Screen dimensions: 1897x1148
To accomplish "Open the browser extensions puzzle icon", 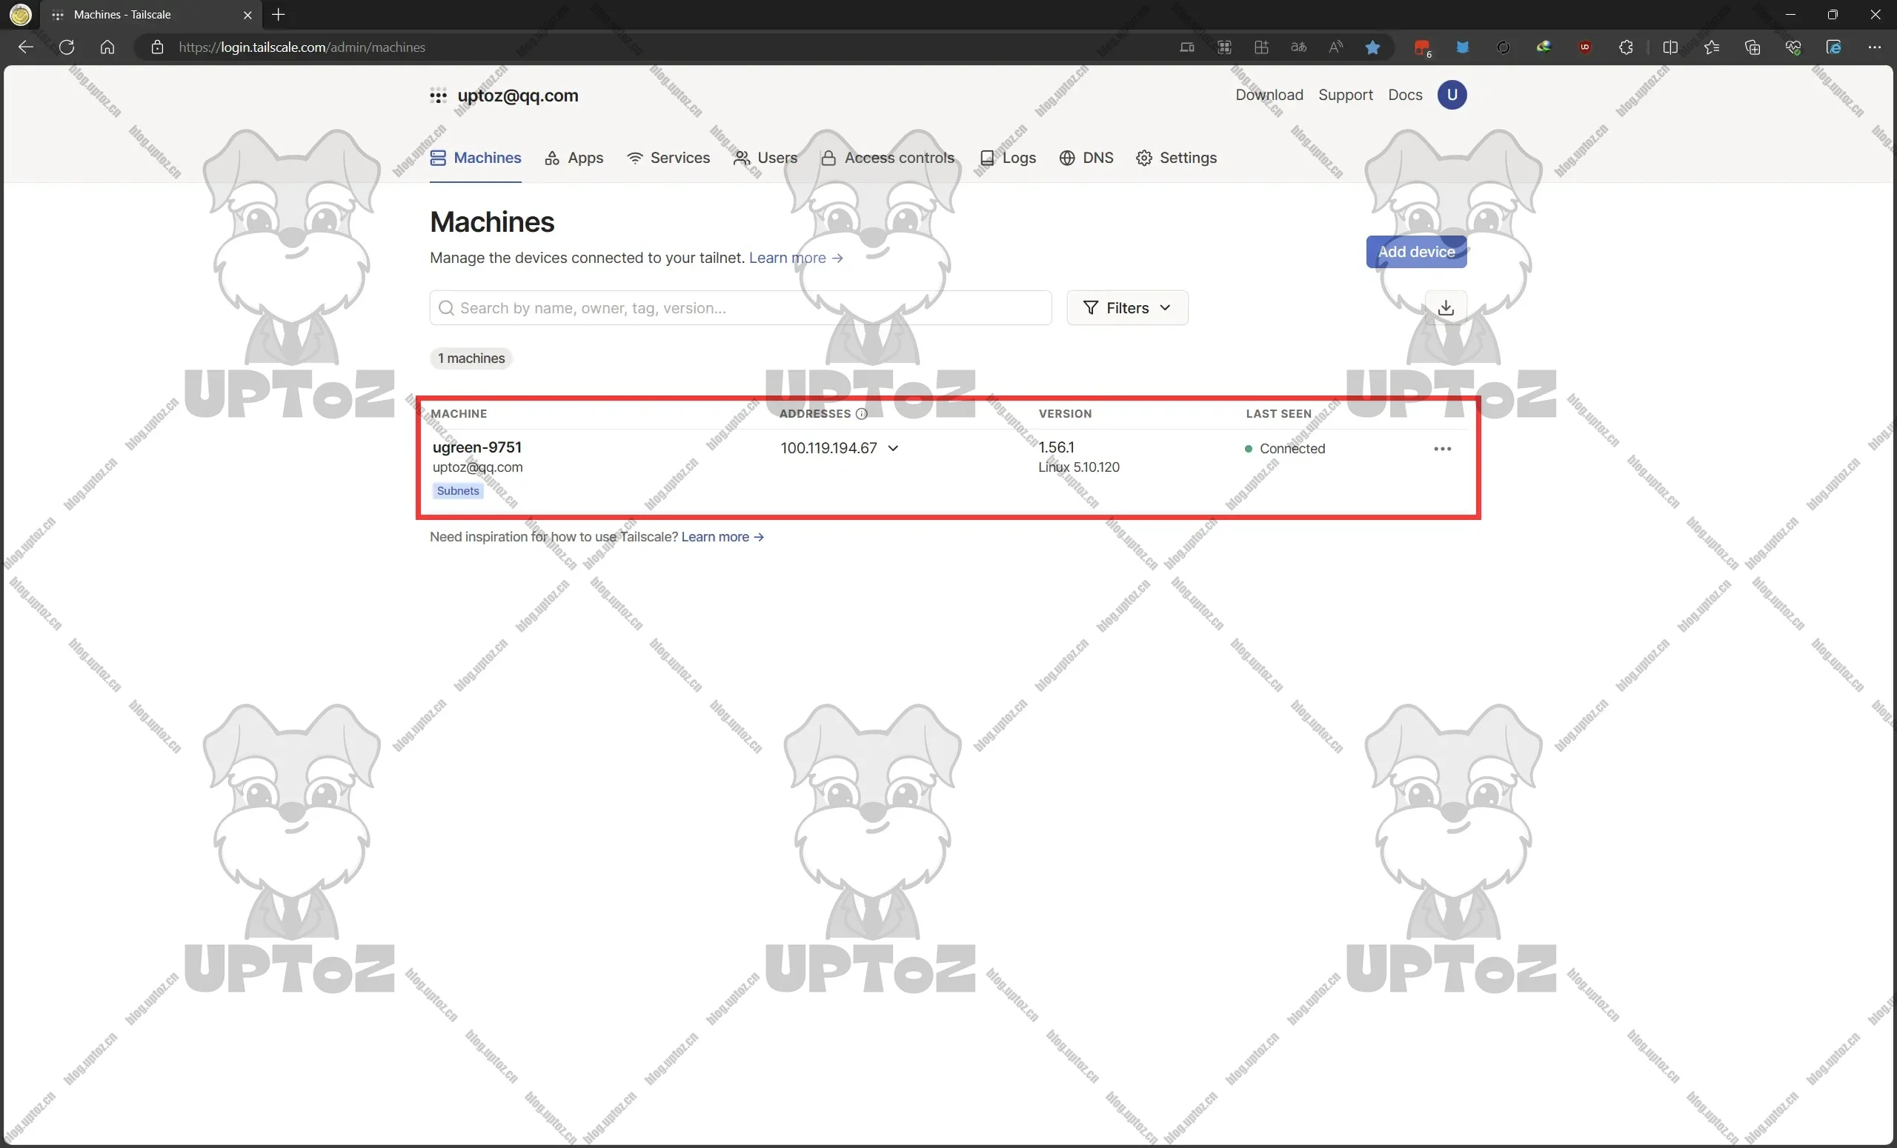I will tap(1625, 47).
